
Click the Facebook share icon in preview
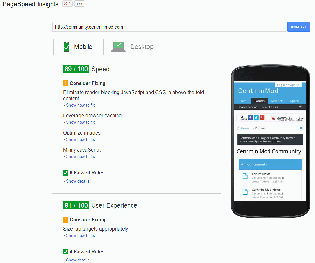[x=250, y=118]
